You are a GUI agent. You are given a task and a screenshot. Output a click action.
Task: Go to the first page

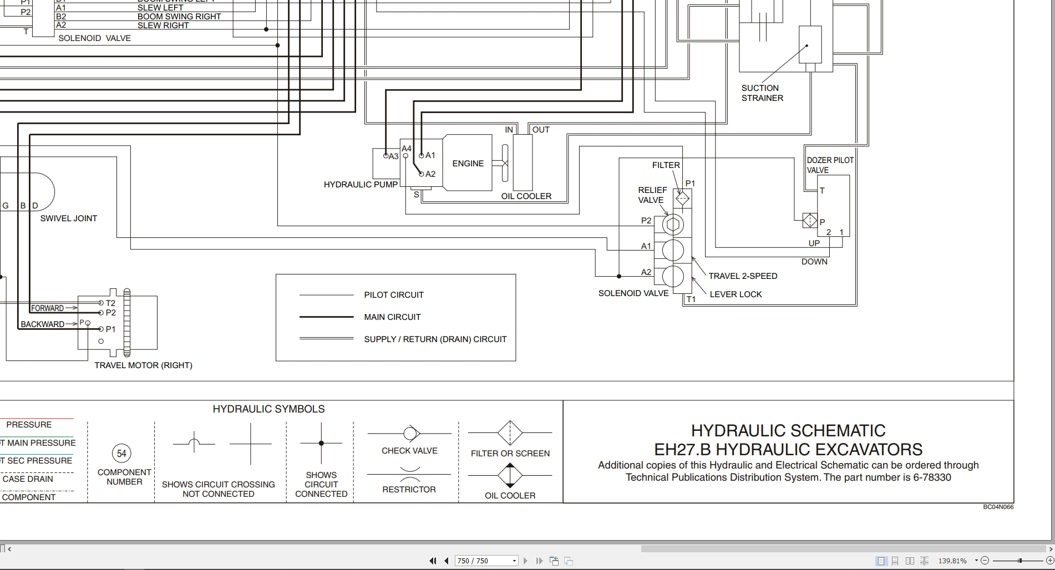(x=433, y=561)
